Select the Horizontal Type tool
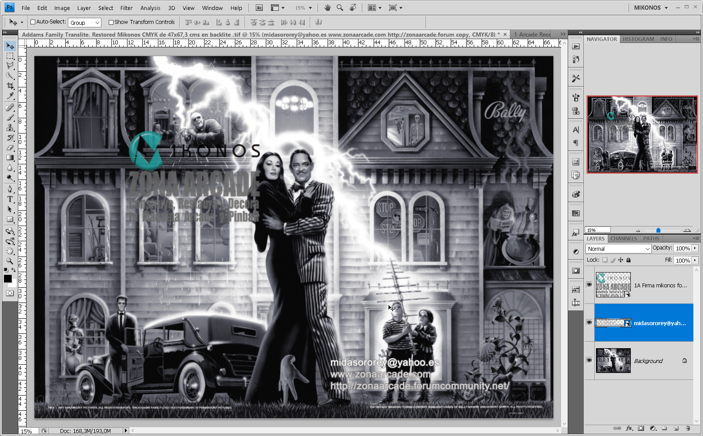Image resolution: width=703 pixels, height=436 pixels. pos(10,199)
